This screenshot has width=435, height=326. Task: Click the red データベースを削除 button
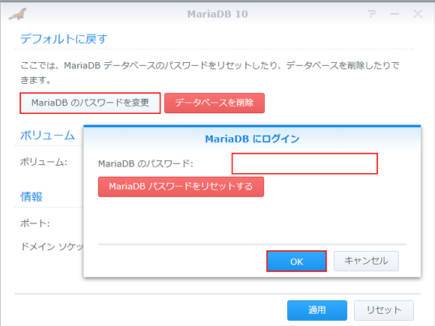click(x=214, y=103)
